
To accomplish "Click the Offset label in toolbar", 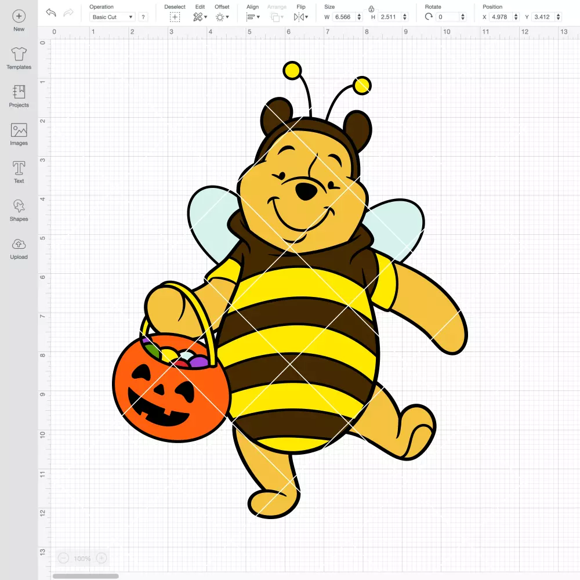I will point(222,7).
